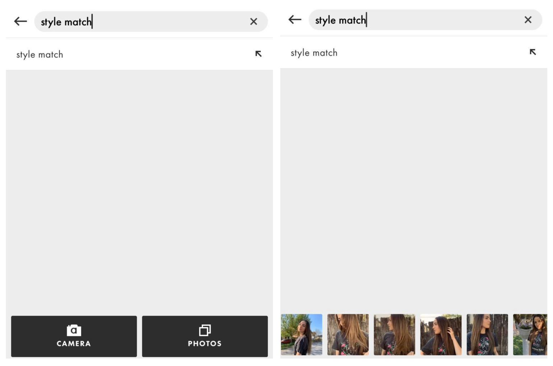Clear the search text on right screen
This screenshot has height=366, width=553.
(x=528, y=20)
